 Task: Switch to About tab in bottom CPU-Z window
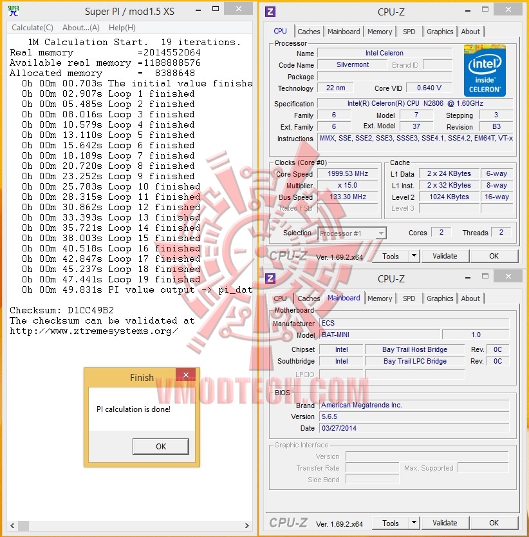pos(470,298)
